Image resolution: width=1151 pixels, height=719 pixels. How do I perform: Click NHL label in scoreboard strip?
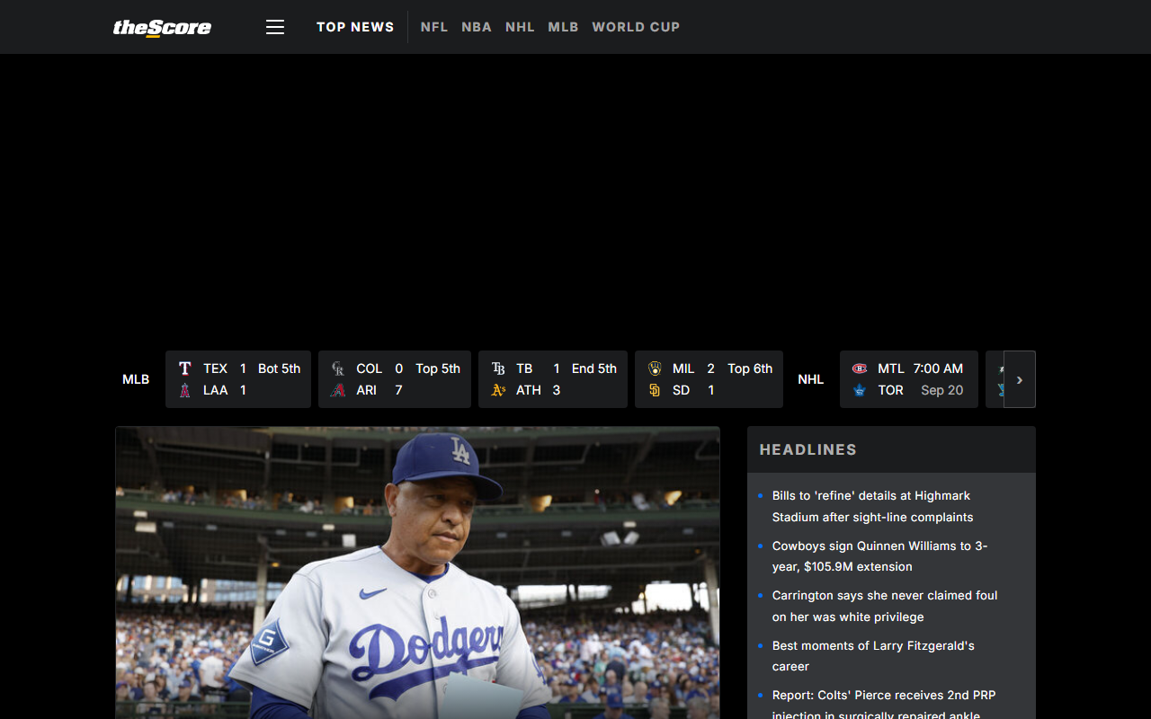tap(811, 379)
